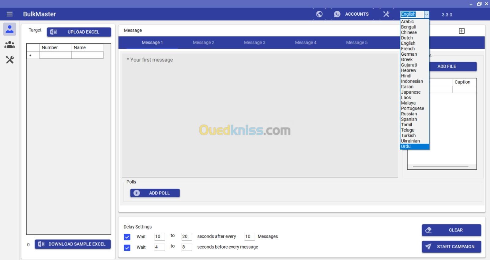490x260 pixels.
Task: Choose Hindi from the language list
Action: [x=415, y=76]
